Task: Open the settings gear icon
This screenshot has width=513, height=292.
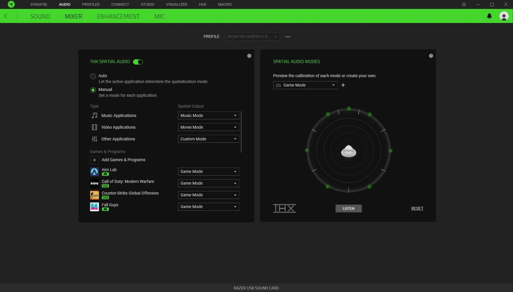Action: point(464,5)
